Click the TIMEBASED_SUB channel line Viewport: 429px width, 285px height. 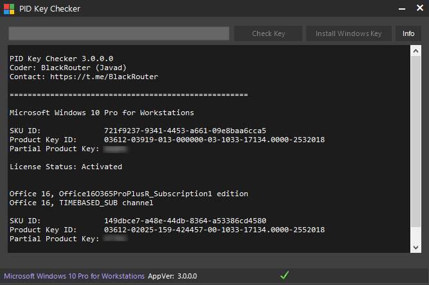[81, 203]
